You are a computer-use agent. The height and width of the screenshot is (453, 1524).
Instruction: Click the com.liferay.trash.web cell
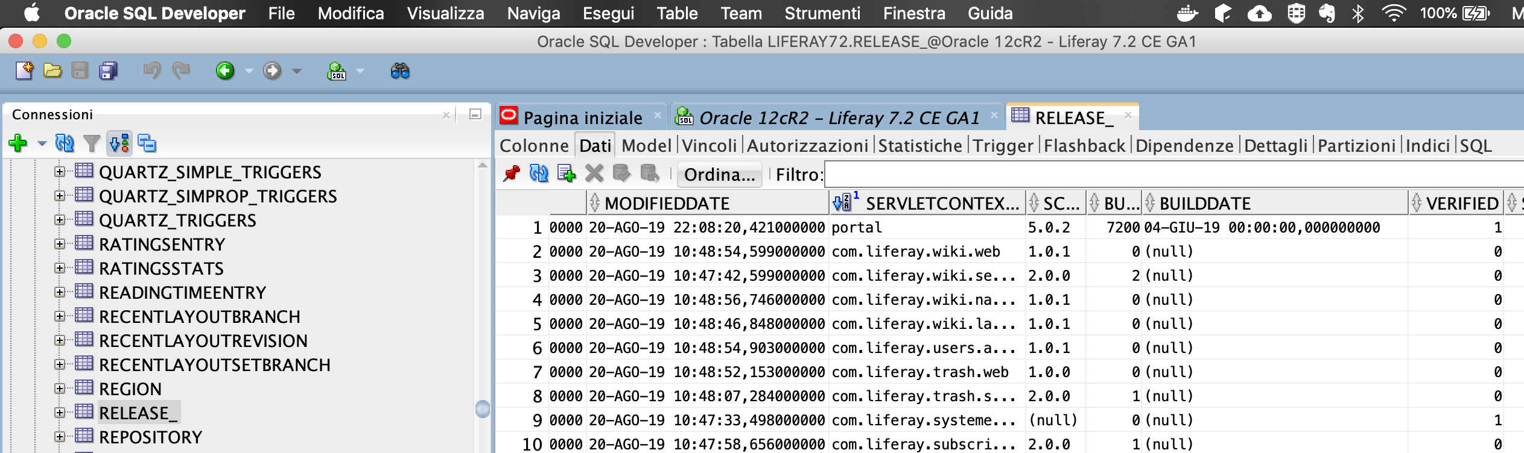(x=927, y=372)
